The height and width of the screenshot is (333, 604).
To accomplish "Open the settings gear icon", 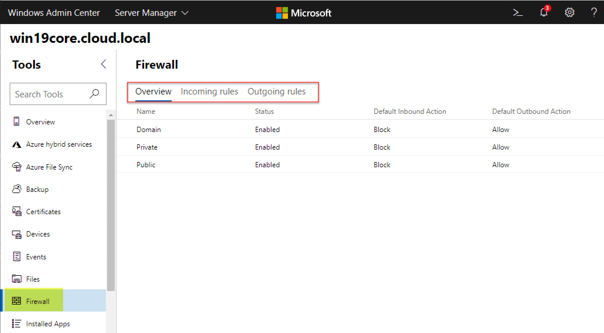I will [x=569, y=13].
